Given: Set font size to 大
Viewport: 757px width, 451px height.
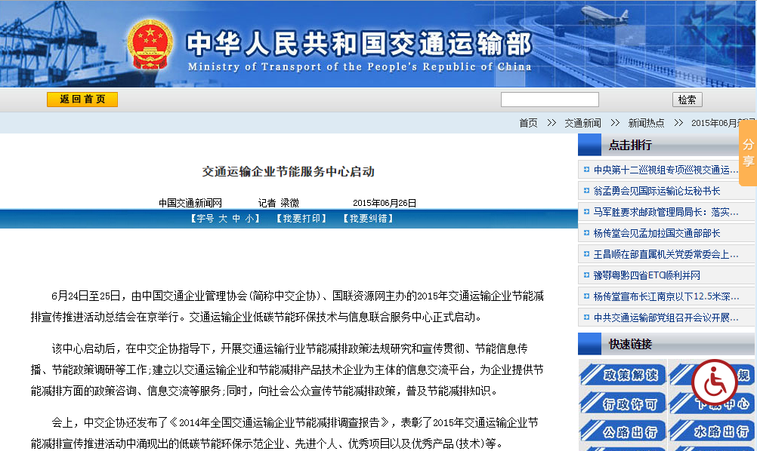Looking at the screenshot, I should (223, 219).
